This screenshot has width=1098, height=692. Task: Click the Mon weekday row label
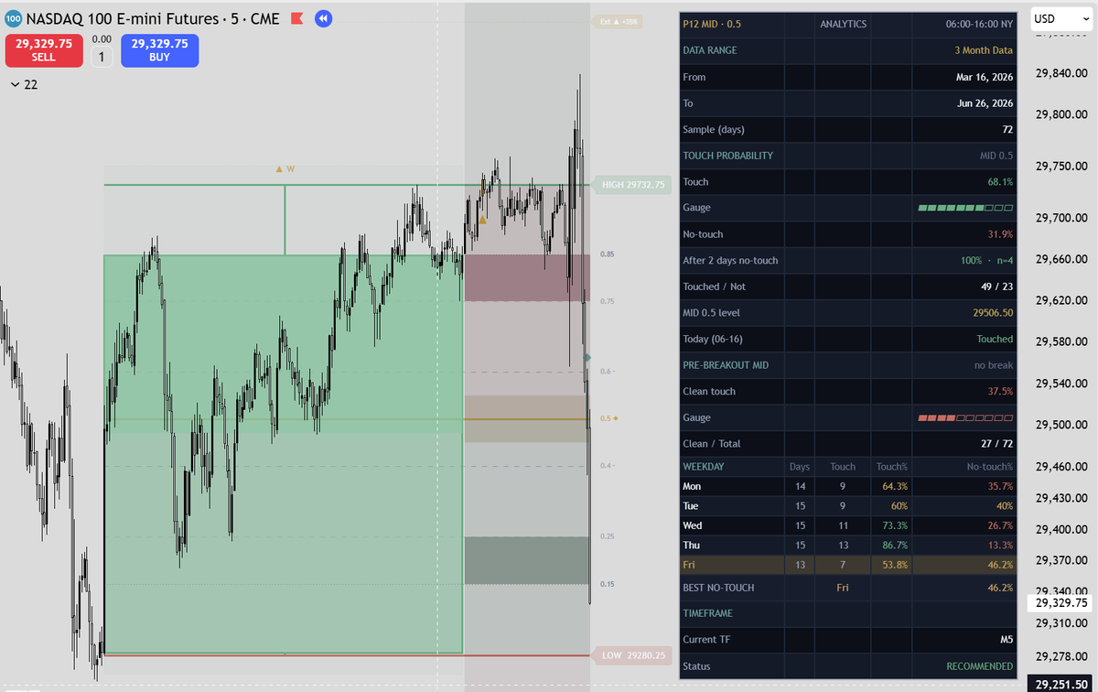click(x=692, y=486)
